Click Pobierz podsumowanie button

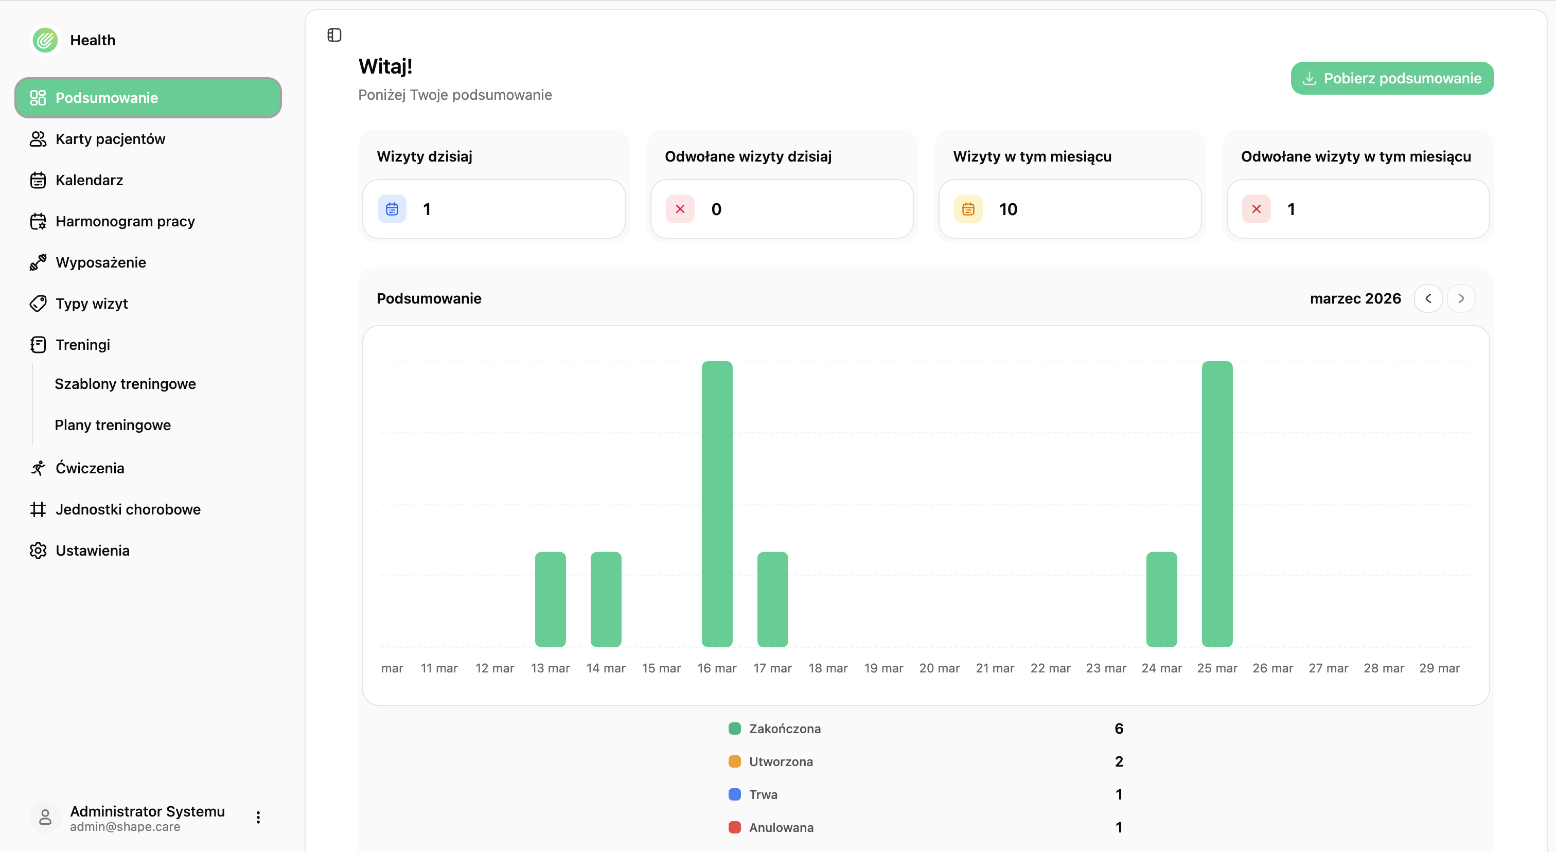point(1392,78)
